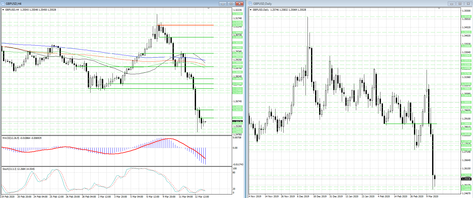
Task: Open the one-click trading arrow on the Daily chart
Action: [251, 10]
